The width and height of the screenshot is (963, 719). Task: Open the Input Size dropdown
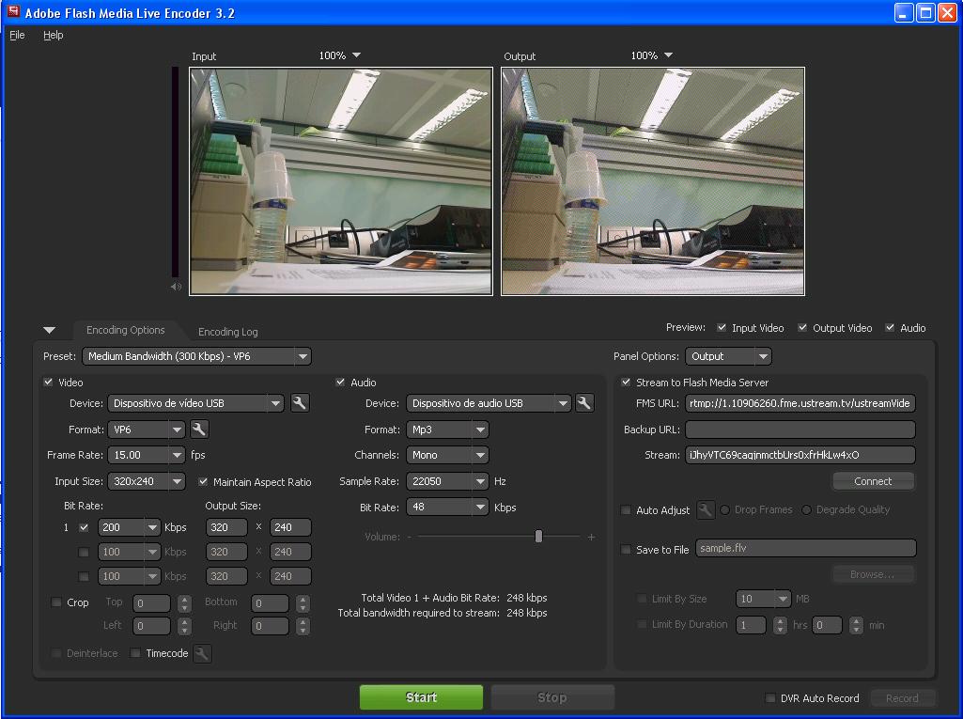pyautogui.click(x=146, y=481)
